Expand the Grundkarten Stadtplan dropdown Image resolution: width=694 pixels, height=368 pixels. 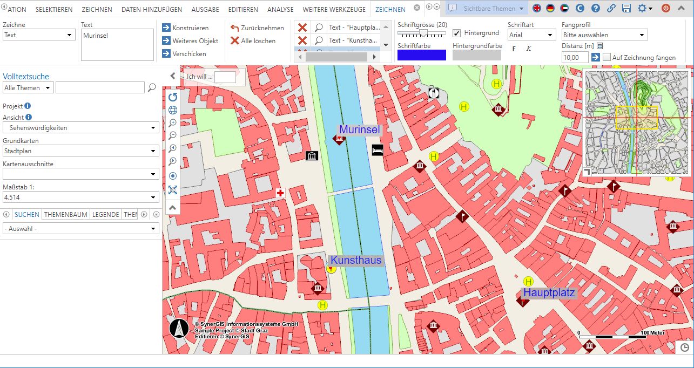pos(80,152)
